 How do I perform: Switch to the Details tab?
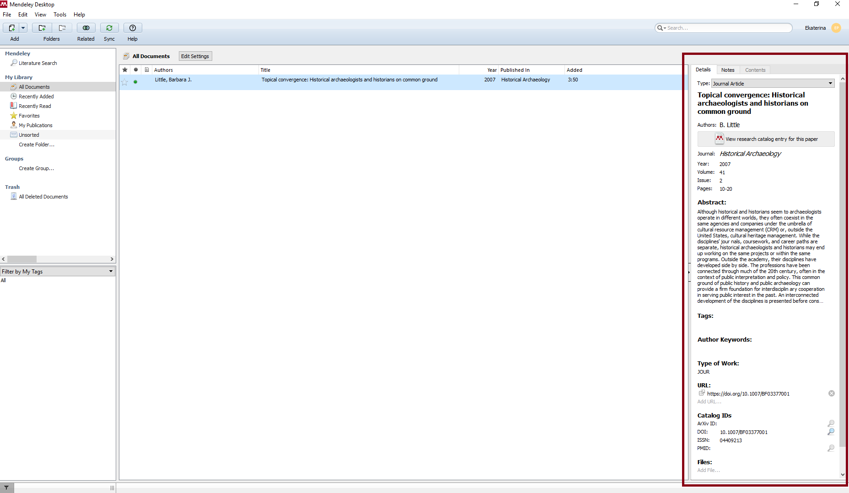click(x=703, y=70)
